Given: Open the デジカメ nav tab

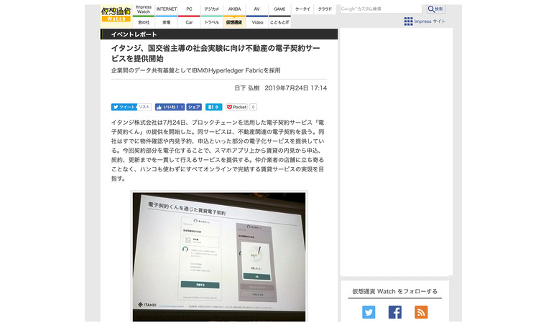Looking at the screenshot, I should coord(211,9).
